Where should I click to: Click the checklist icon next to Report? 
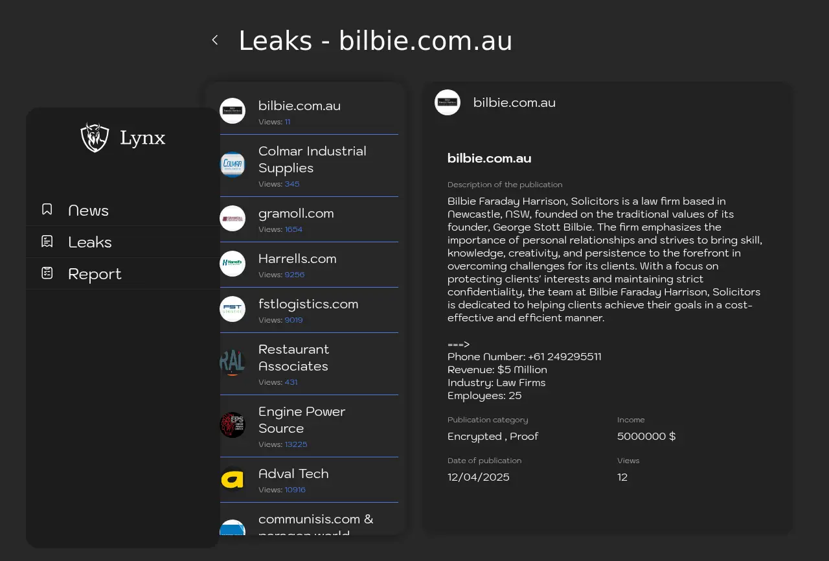coord(47,273)
